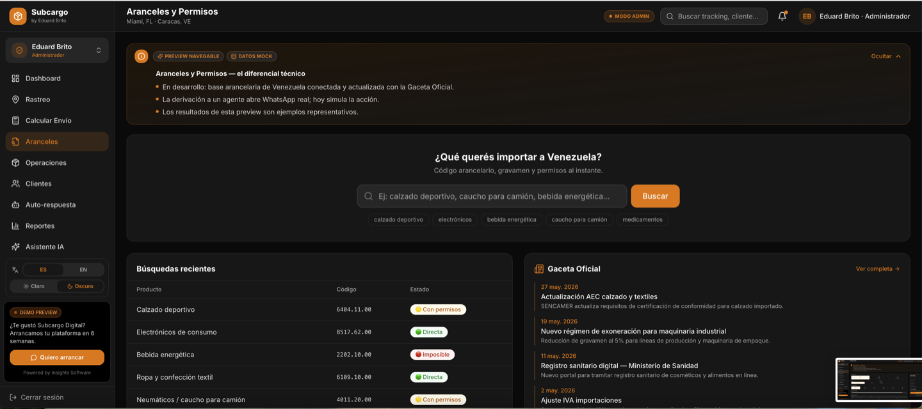Image resolution: width=922 pixels, height=409 pixels.
Task: Open the notifications bell icon
Action: [x=782, y=17]
